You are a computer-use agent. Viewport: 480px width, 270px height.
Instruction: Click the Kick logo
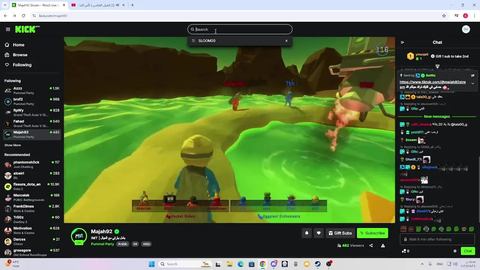(x=27, y=29)
